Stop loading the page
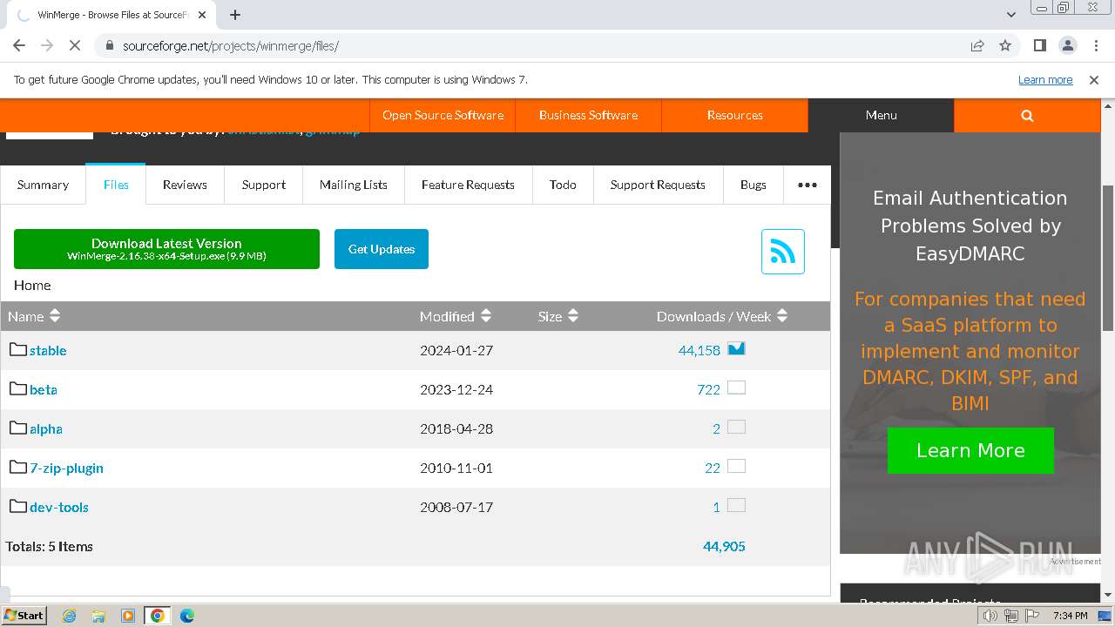Viewport: 1115px width, 627px height. pos(75,45)
